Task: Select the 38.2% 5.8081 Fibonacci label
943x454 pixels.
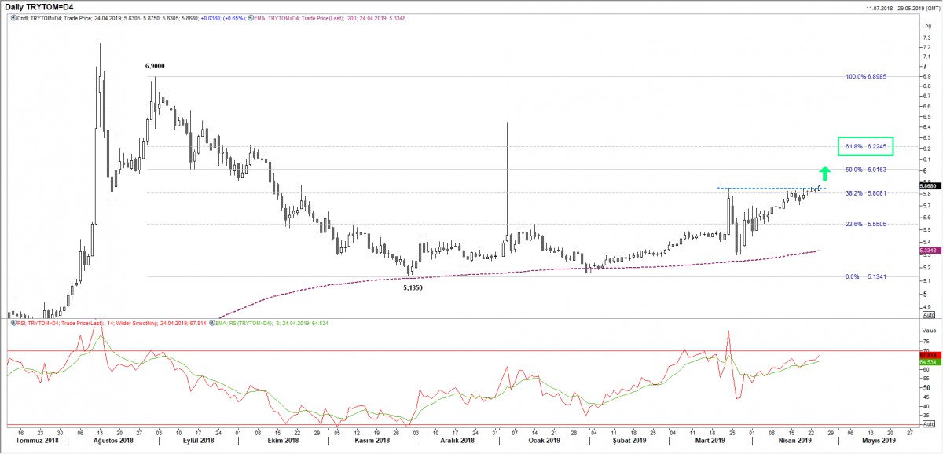Action: click(866, 193)
